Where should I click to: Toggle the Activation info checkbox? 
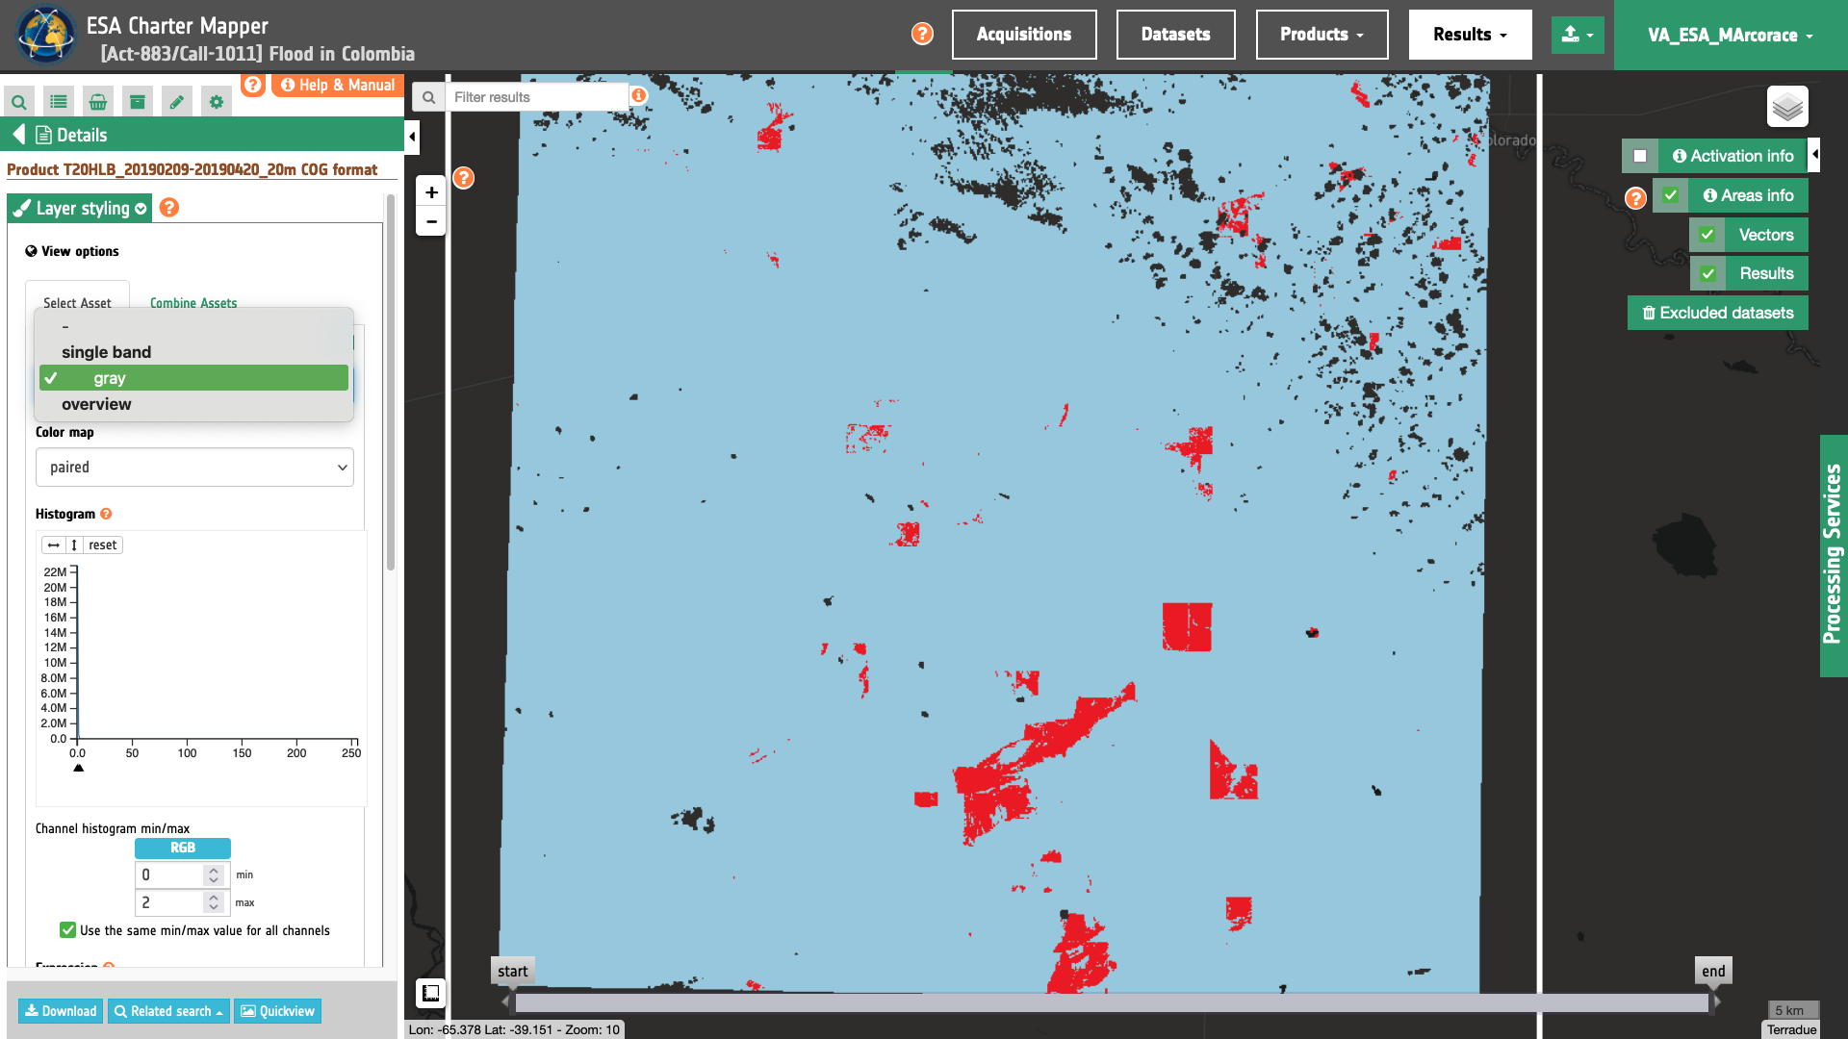1640,156
